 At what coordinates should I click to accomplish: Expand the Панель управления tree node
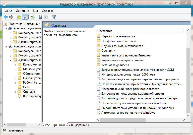[x=15, y=78]
